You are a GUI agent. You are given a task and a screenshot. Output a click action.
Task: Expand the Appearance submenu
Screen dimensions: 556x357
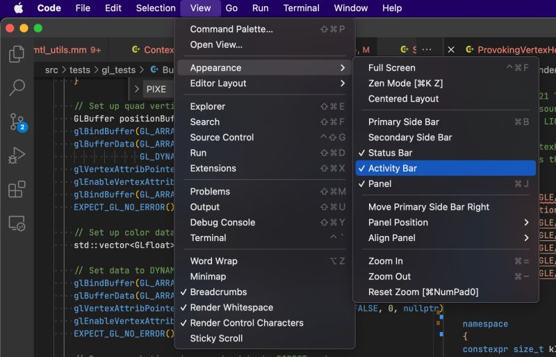[x=264, y=67]
